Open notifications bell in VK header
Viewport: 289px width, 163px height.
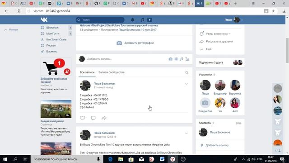(132, 19)
